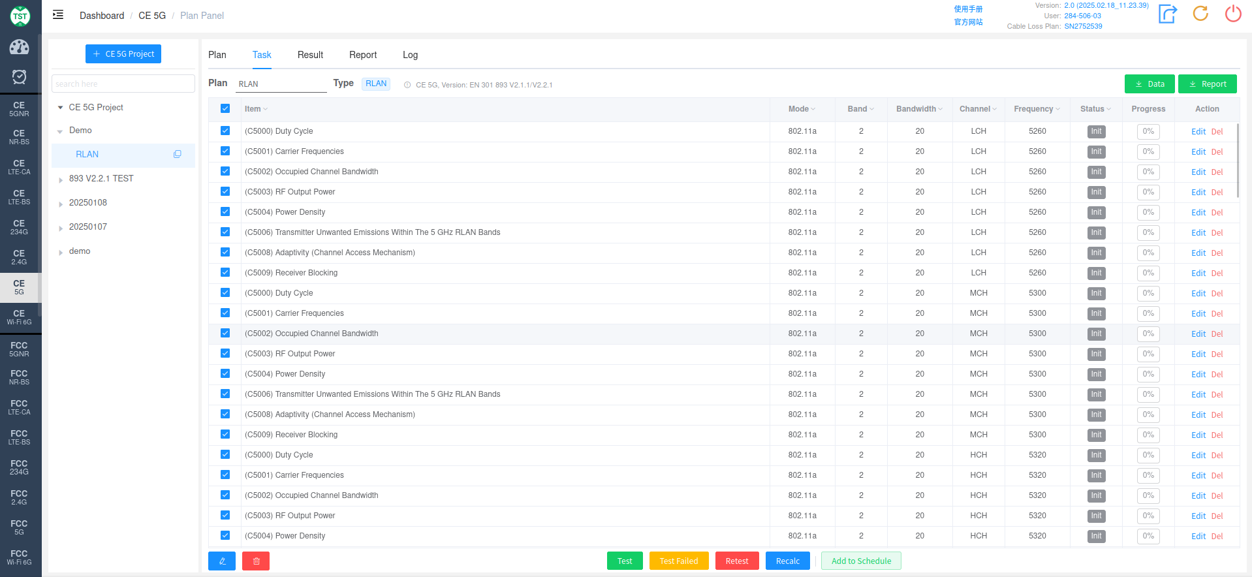
Task: Click the Plan RLAN input field
Action: pos(281,84)
